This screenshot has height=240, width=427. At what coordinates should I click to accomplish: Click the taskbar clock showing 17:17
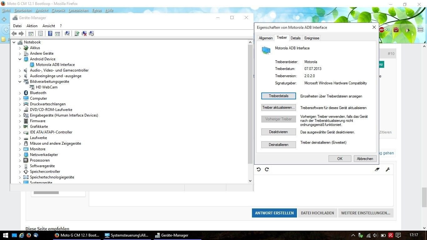[x=414, y=235]
